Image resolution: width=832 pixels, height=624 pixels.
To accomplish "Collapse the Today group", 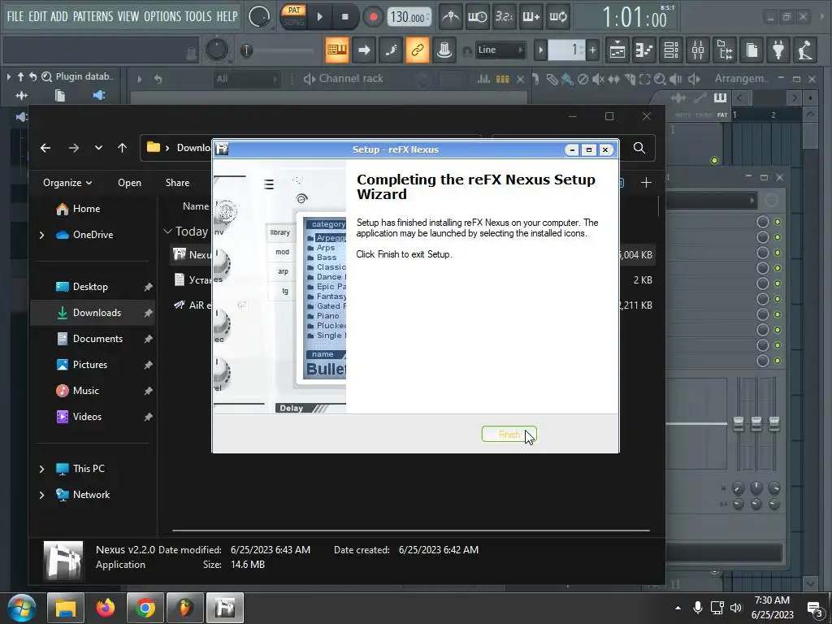I will [167, 232].
